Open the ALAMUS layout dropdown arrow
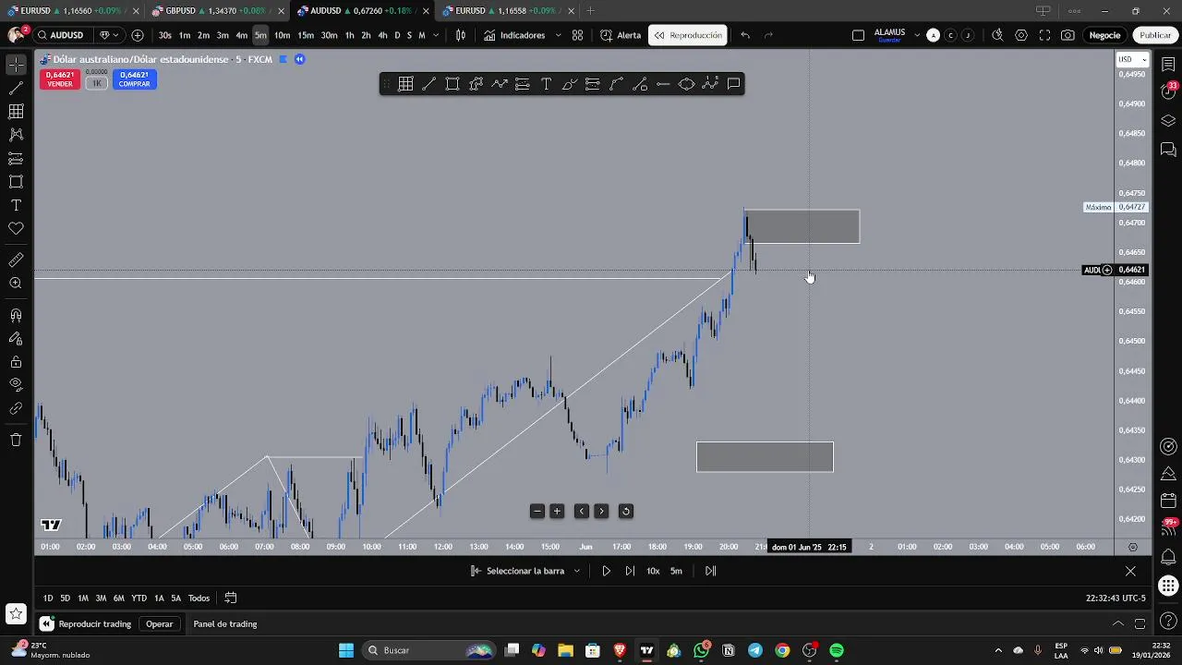Screen dimensions: 1182x665 coord(917,35)
